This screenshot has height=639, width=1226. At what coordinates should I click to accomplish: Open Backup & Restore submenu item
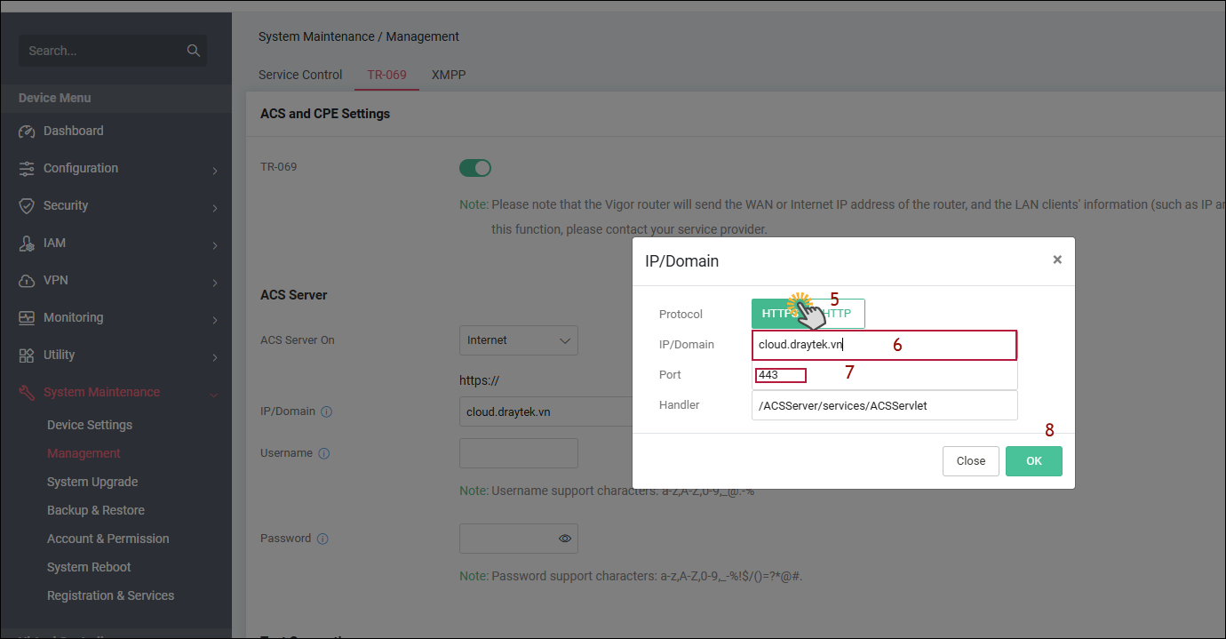tap(96, 510)
